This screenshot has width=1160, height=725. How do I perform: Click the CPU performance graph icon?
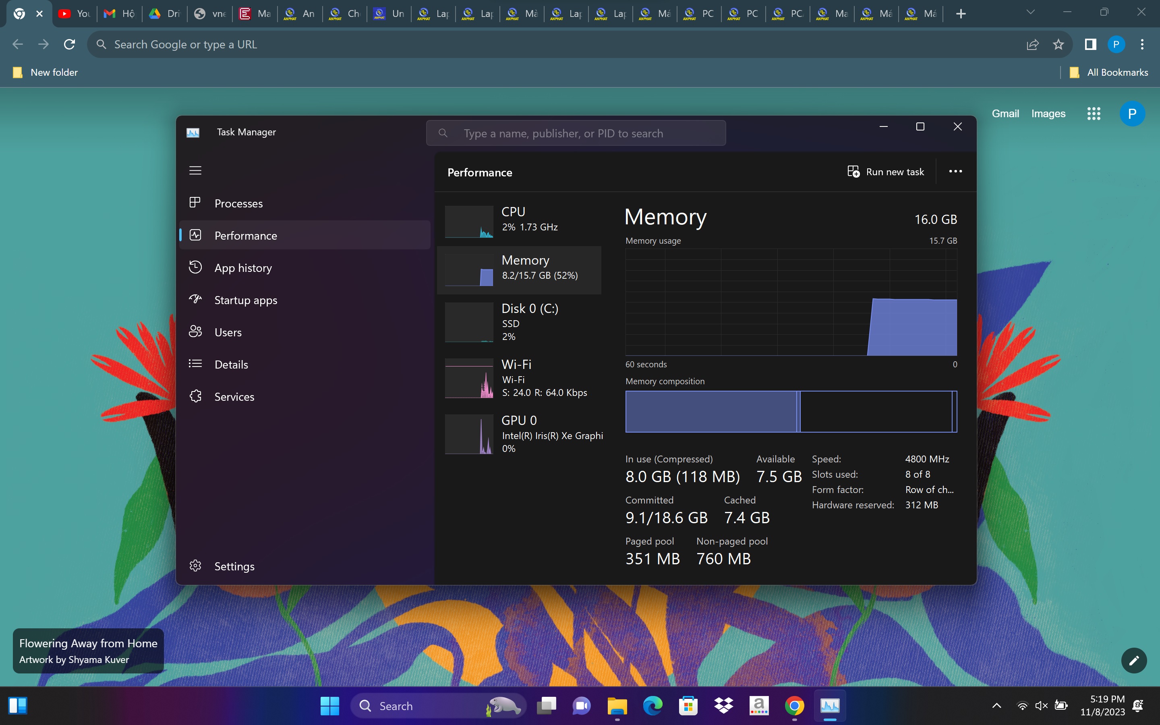(x=468, y=222)
